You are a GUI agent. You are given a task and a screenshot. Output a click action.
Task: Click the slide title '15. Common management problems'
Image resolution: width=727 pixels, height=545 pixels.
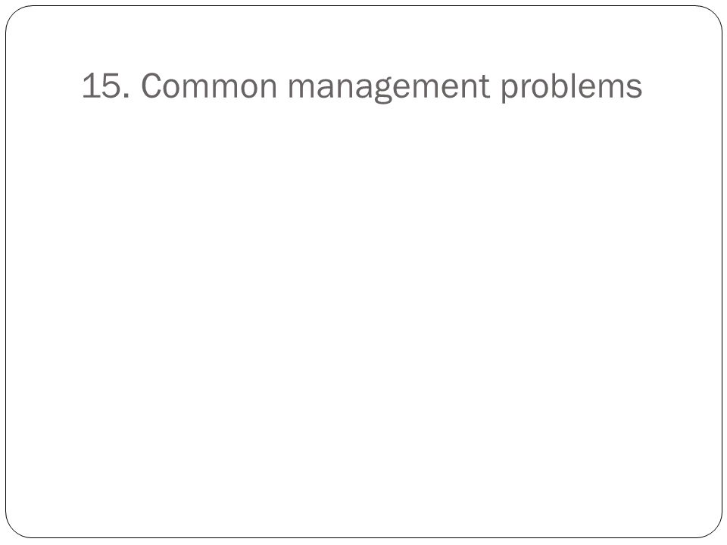(x=362, y=86)
